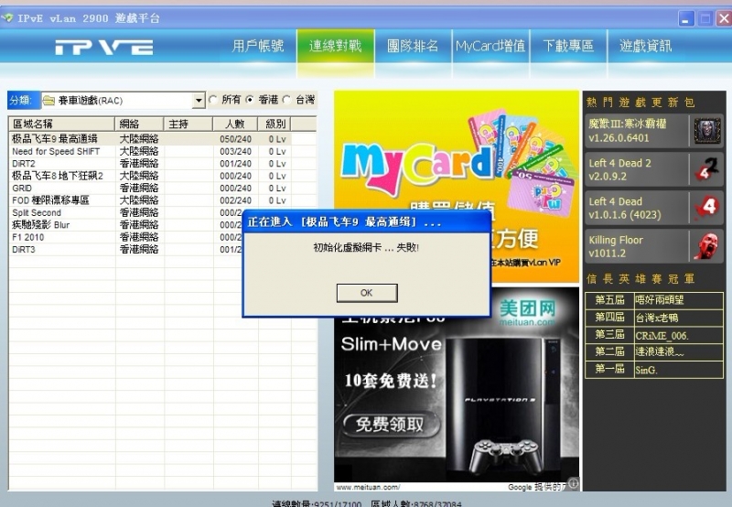The height and width of the screenshot is (507, 732).
Task: Minimize the IPvE window
Action: tap(686, 18)
